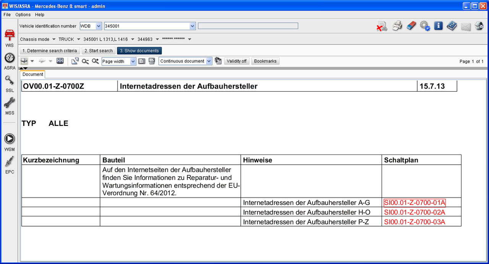Click the single page view icon
Viewport: 489px width, 264px height.
(142, 61)
